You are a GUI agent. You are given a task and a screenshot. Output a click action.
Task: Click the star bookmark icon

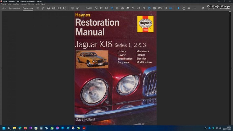(43, 8)
